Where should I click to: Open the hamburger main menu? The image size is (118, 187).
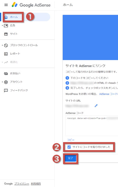coord(6,5)
